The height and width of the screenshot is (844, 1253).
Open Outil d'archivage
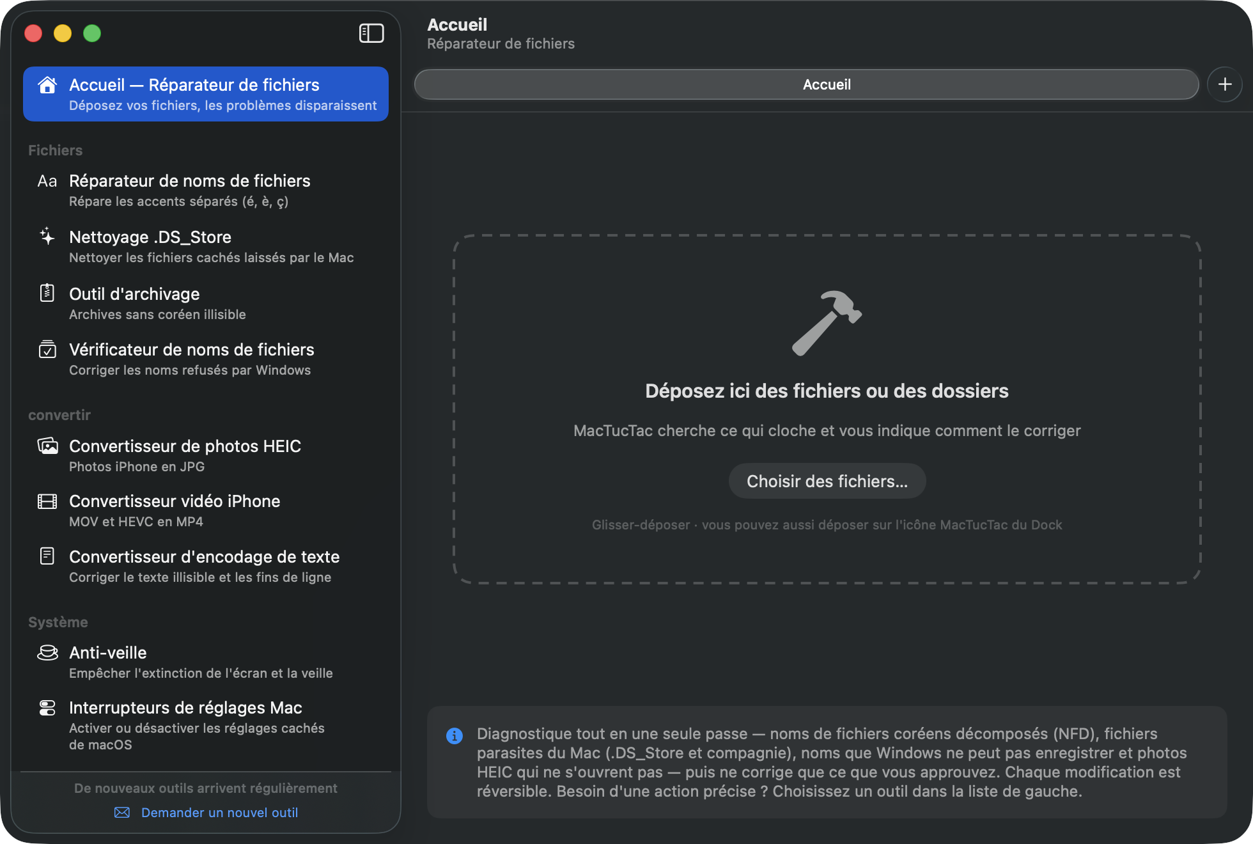tap(206, 303)
